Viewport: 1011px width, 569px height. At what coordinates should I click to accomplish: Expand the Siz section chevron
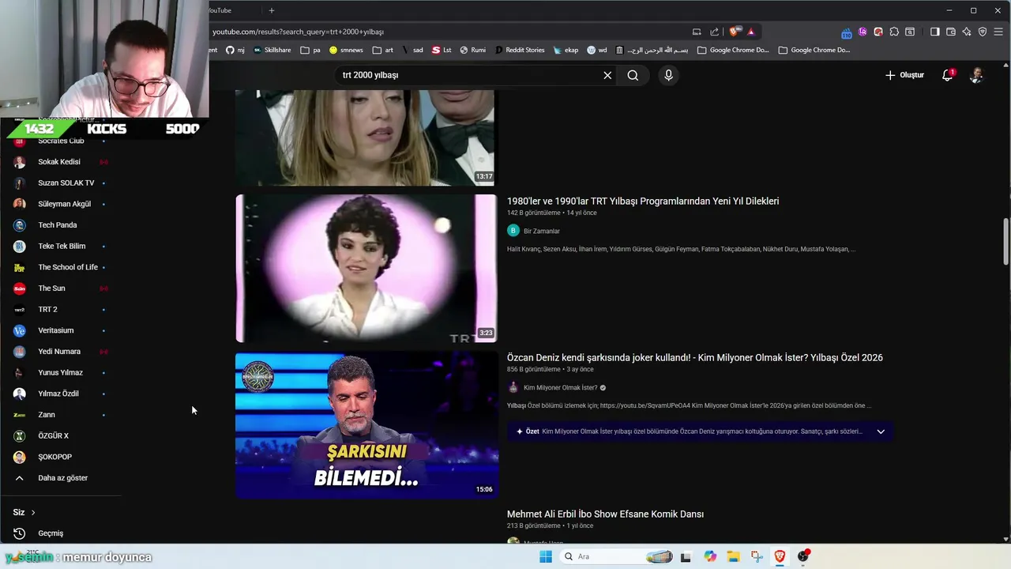pos(32,513)
